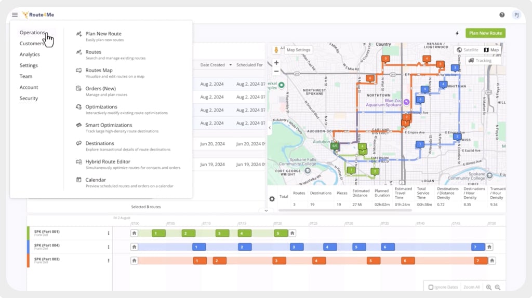This screenshot has width=532, height=298.
Task: Select the SPK (Part 001) route row
Action: (70, 233)
